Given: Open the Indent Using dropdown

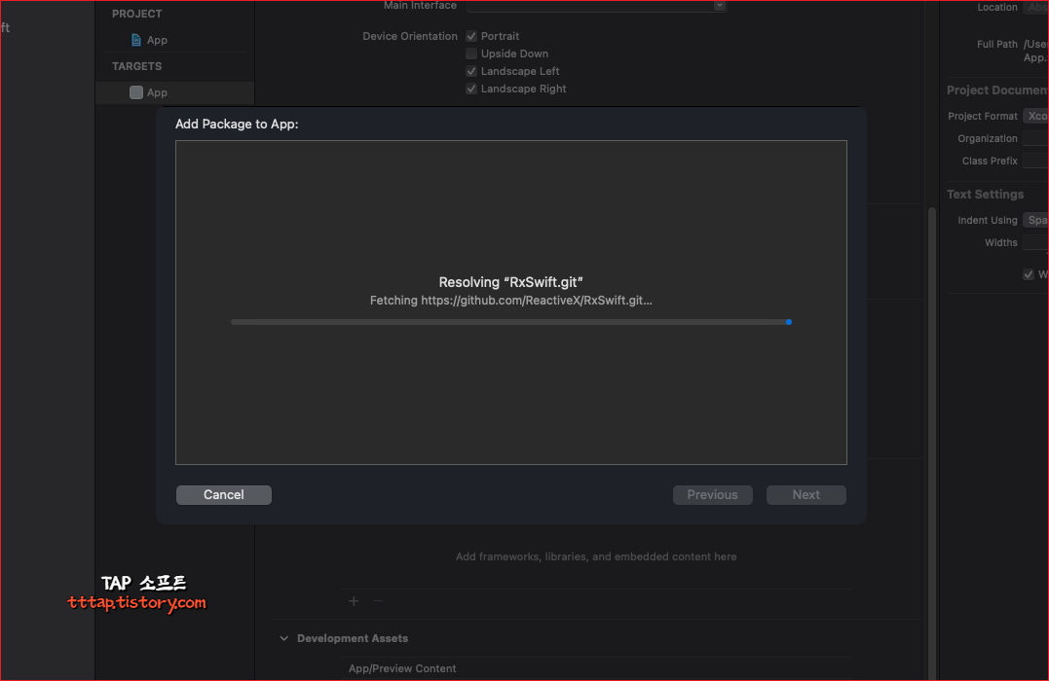Looking at the screenshot, I should coord(1035,220).
